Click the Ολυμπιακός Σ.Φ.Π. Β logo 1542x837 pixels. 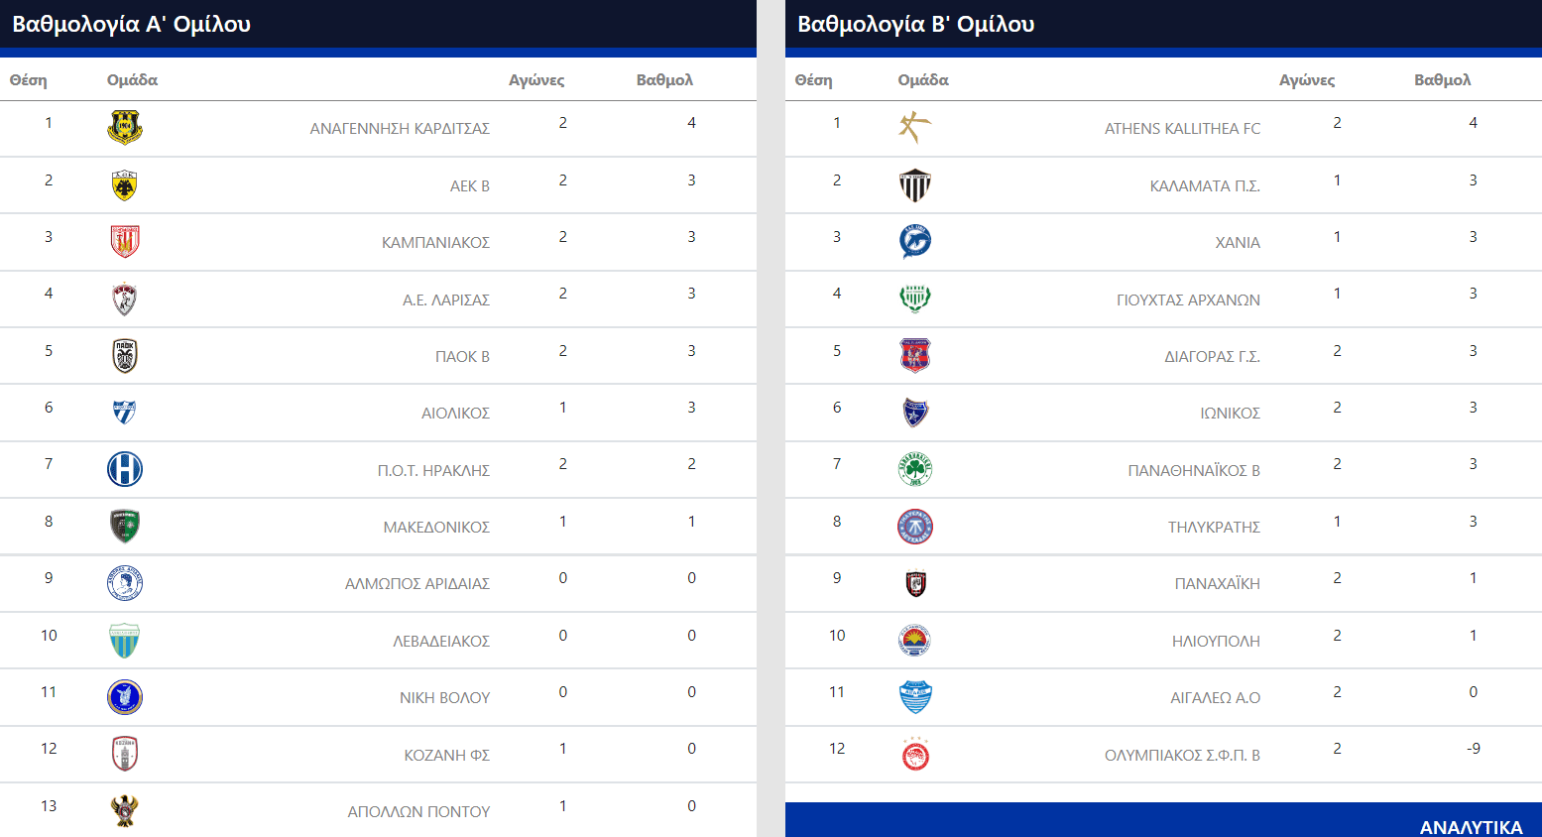coord(914,755)
